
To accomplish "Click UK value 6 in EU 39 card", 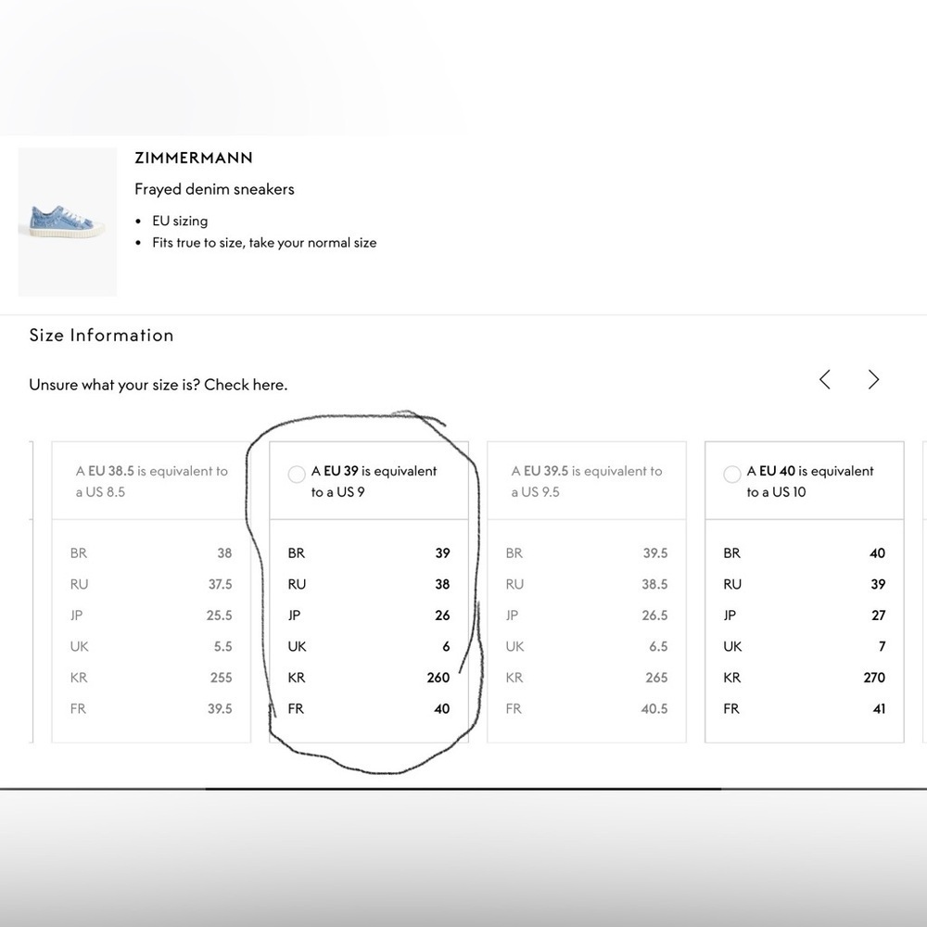I will [x=447, y=647].
